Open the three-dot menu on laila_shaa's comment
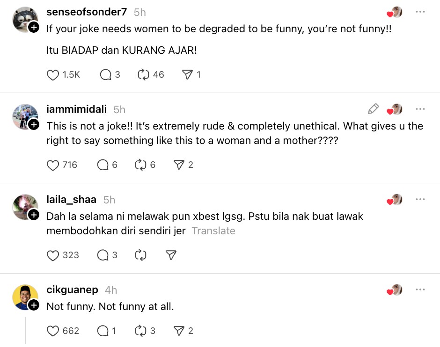 (420, 200)
